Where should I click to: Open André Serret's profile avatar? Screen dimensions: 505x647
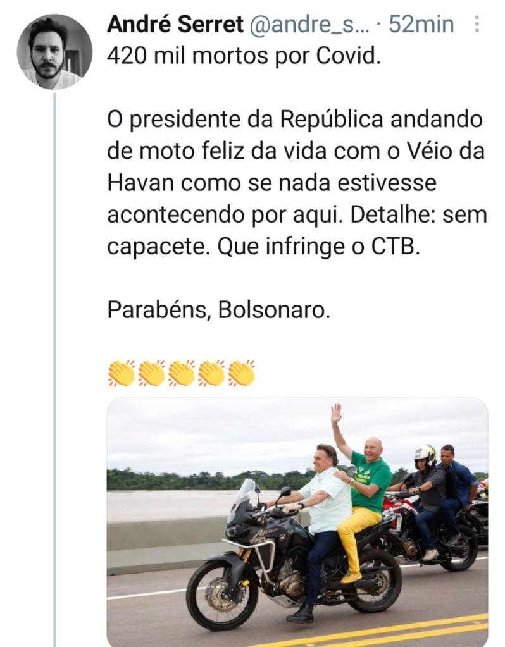click(x=54, y=51)
